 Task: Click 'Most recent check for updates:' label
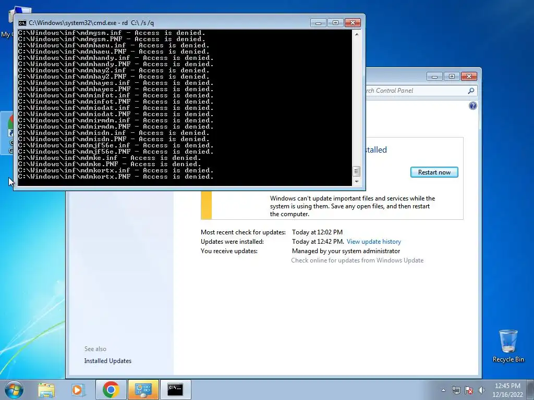point(243,232)
